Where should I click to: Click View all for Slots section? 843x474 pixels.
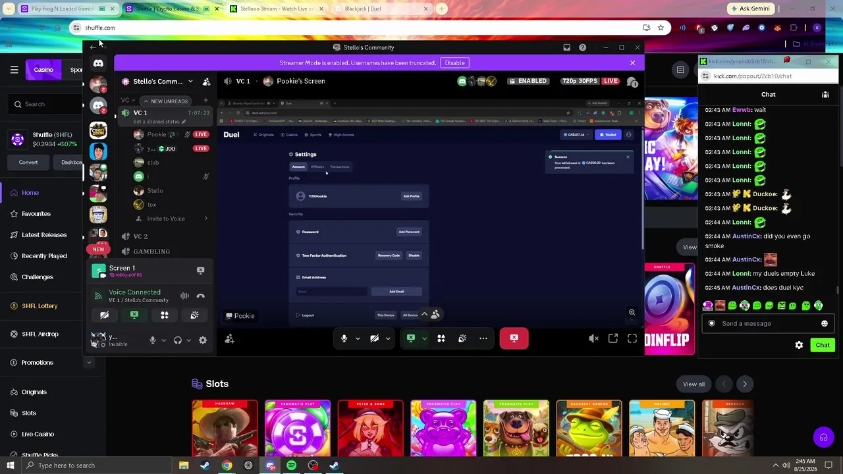693,384
